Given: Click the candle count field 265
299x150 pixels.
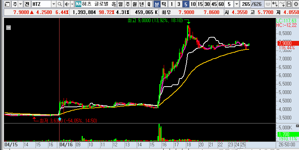Looking at the screenshot, I should pyautogui.click(x=246, y=4).
